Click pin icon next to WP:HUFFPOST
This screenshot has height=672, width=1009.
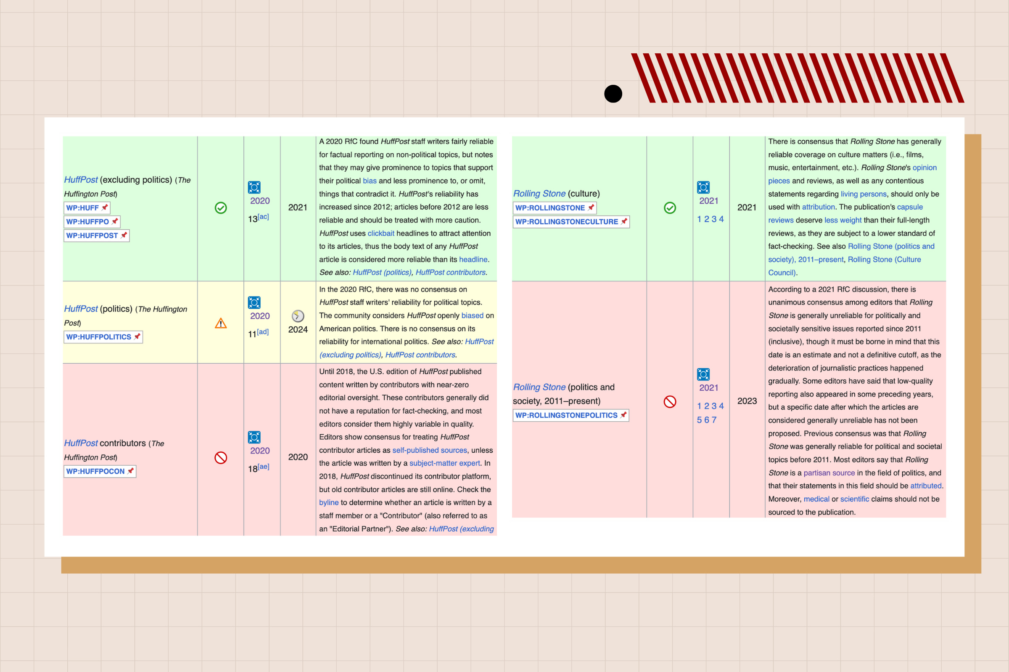[124, 235]
